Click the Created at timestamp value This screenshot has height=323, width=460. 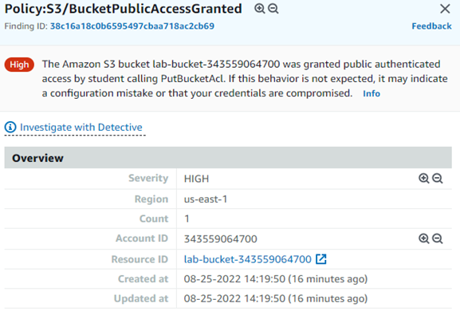pos(276,279)
